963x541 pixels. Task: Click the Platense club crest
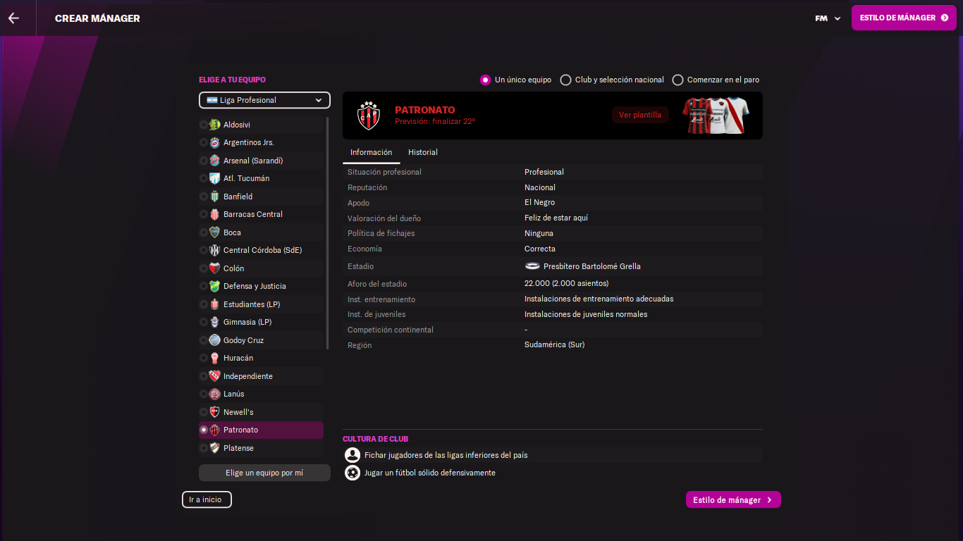pos(214,448)
